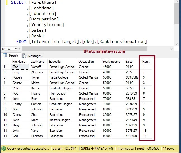Image resolution: width=181 pixels, height=153 pixels.
Task: Click the Huang last name cell
Action: tap(38, 93)
